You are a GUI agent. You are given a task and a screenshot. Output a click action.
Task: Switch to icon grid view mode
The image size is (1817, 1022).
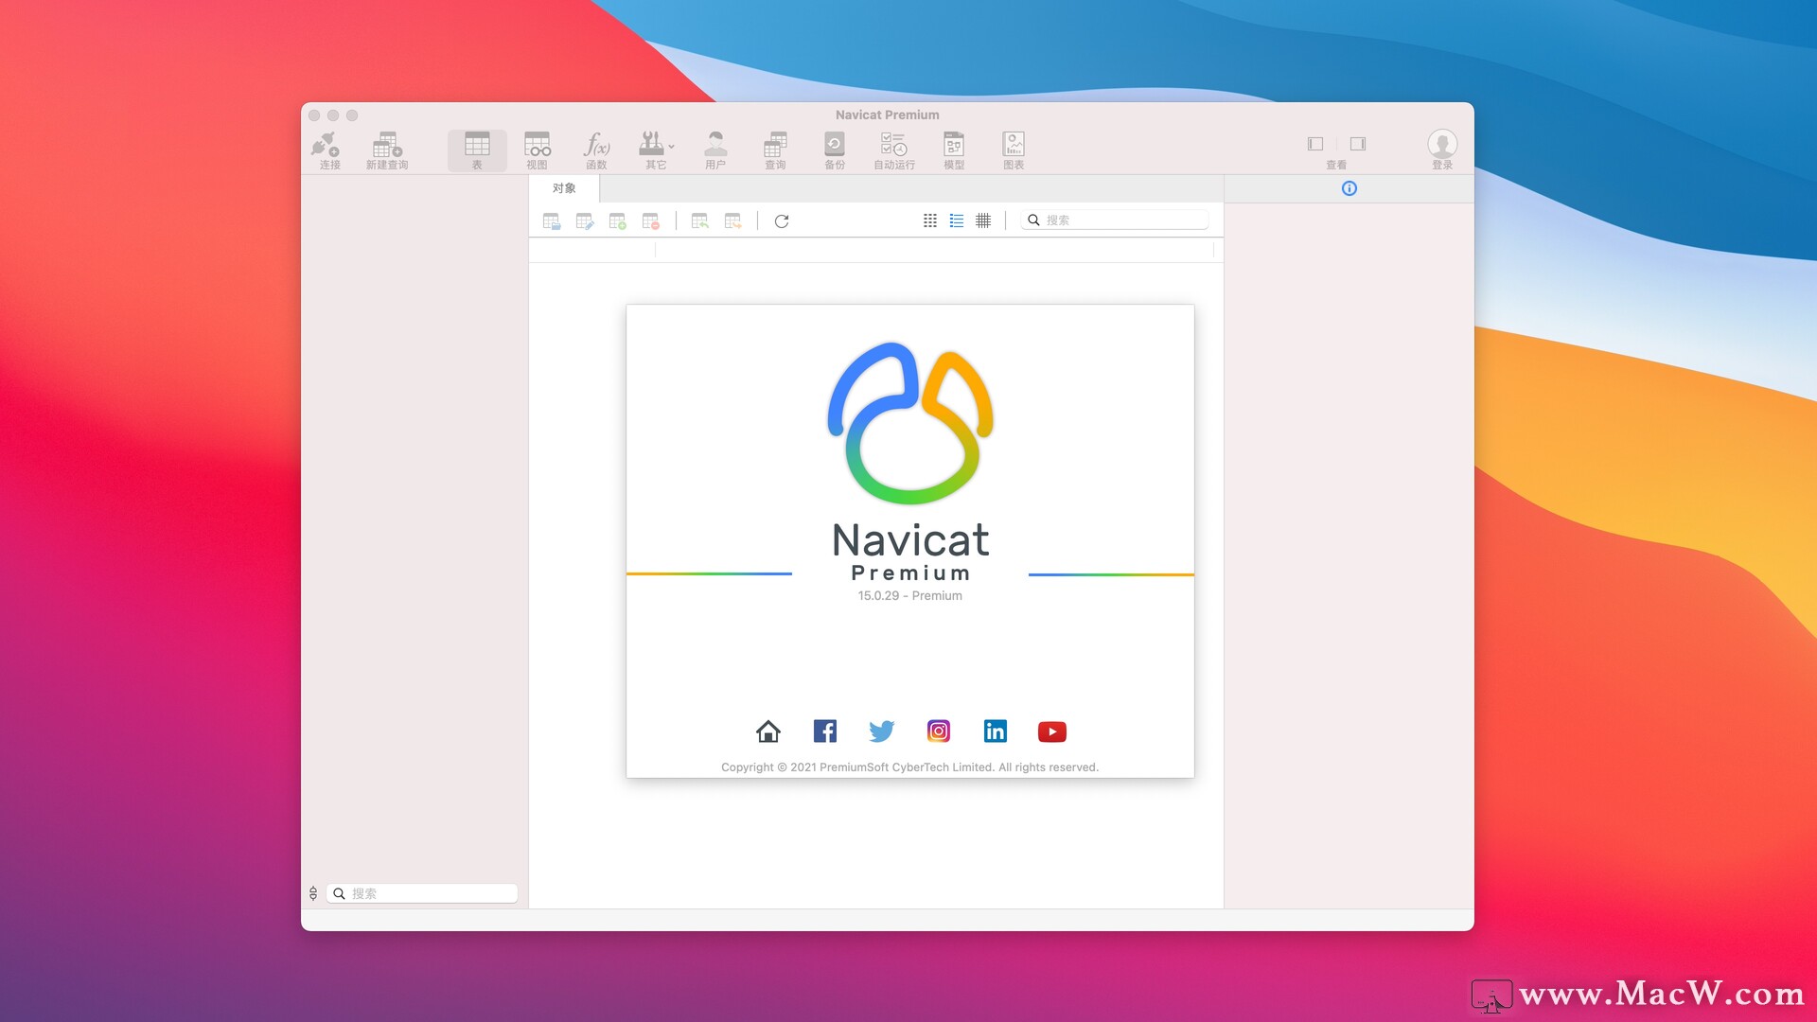click(x=930, y=220)
